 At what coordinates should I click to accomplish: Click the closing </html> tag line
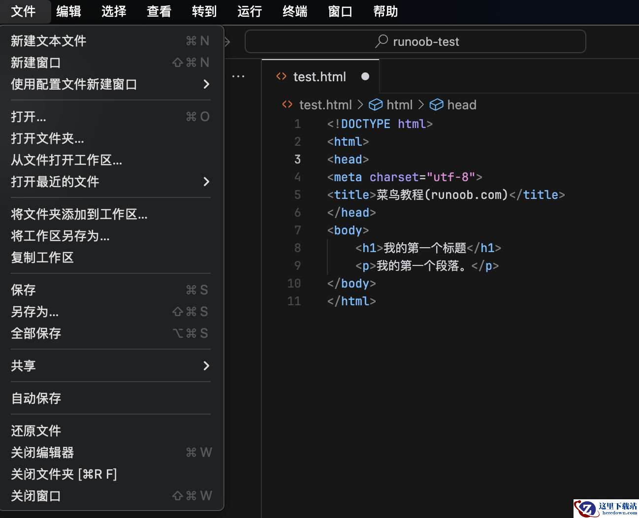[351, 301]
